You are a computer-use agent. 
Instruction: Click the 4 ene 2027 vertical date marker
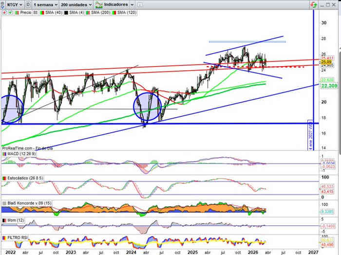(311, 135)
